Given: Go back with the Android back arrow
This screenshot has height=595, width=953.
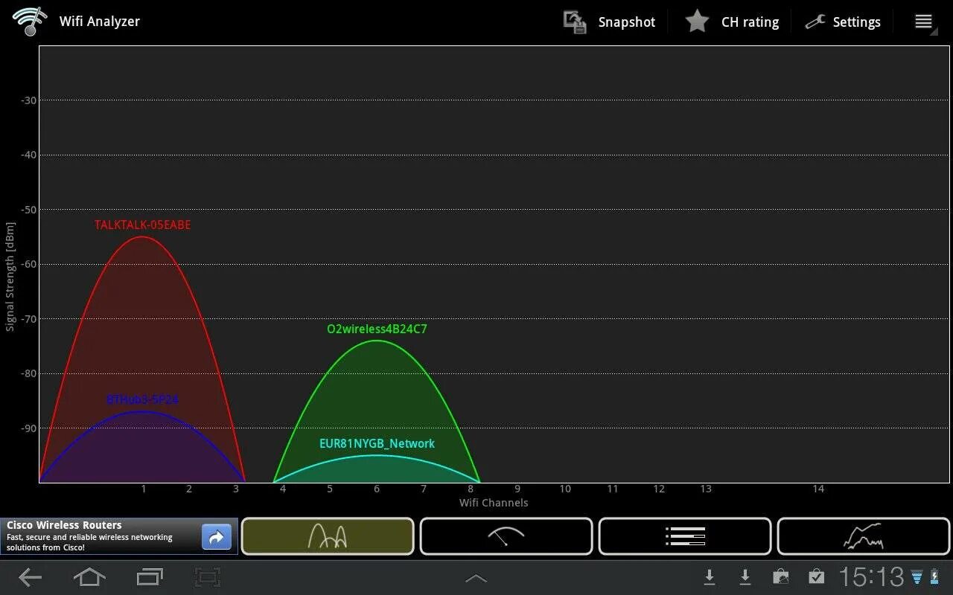Looking at the screenshot, I should (x=30, y=577).
